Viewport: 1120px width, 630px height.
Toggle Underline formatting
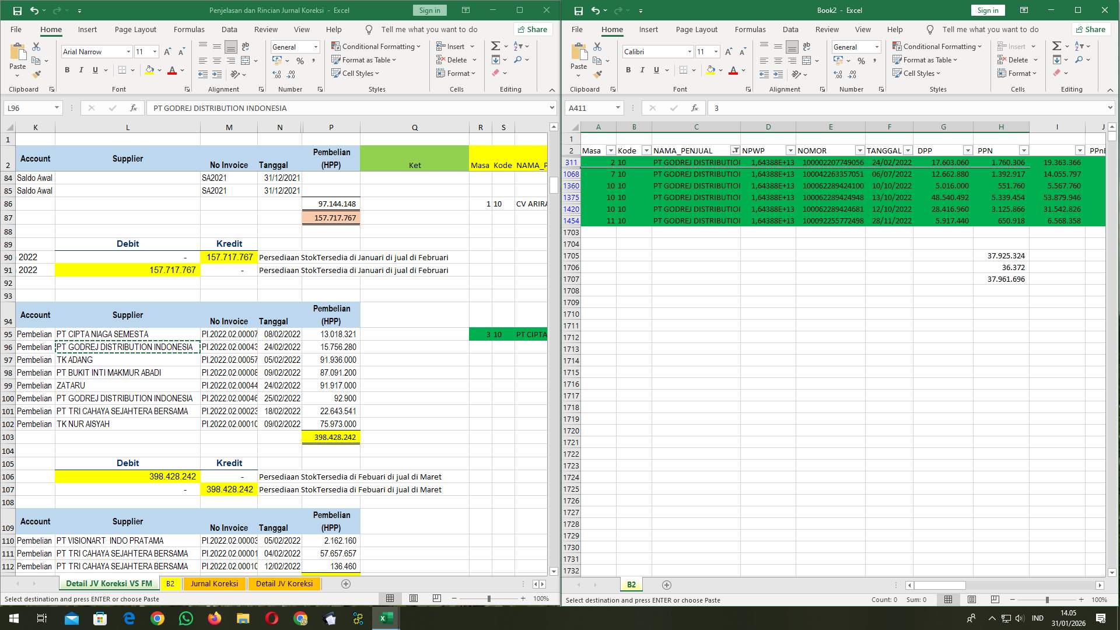pos(656,70)
